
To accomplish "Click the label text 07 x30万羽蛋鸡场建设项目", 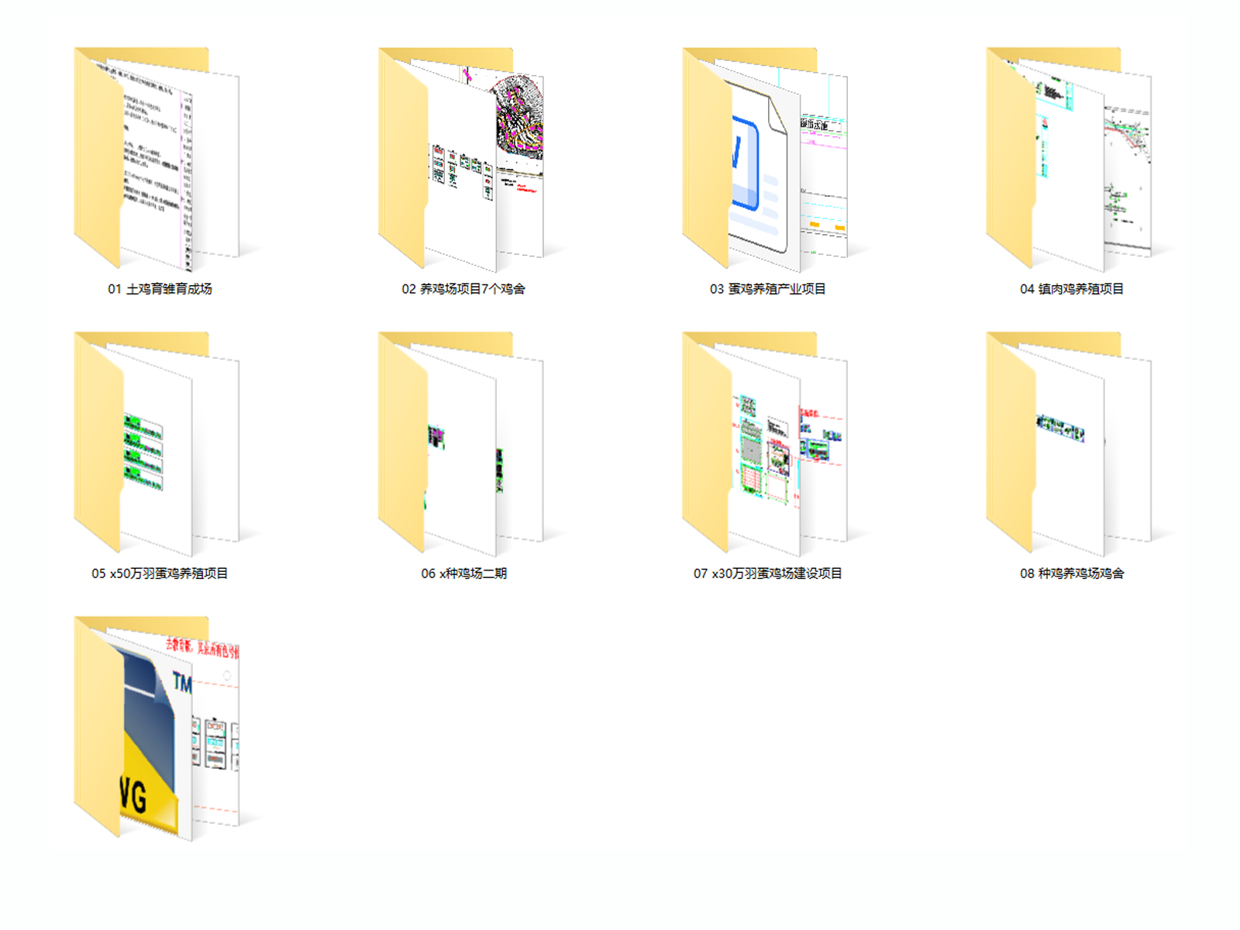I will point(767,573).
